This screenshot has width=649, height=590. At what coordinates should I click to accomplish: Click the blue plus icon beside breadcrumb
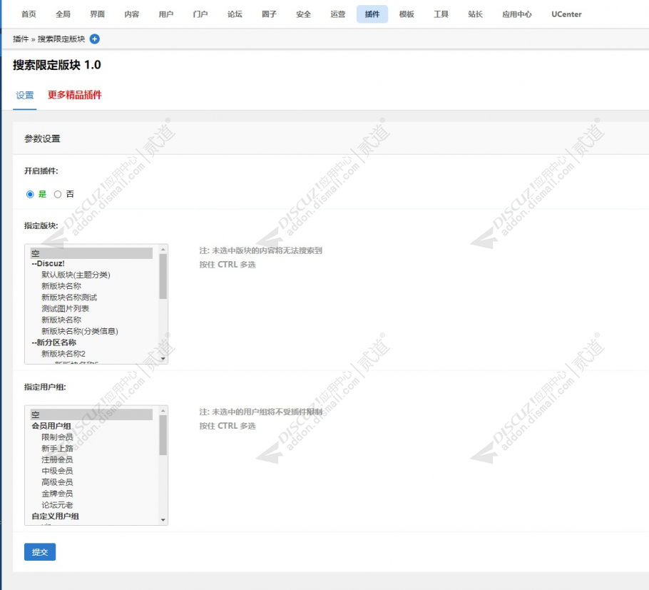(95, 39)
